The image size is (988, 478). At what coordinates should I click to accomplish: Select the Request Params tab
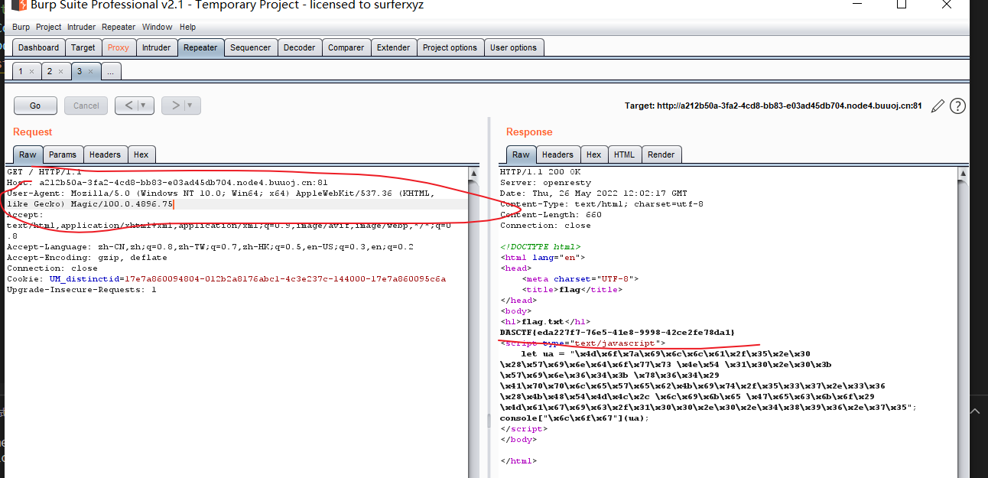(63, 154)
